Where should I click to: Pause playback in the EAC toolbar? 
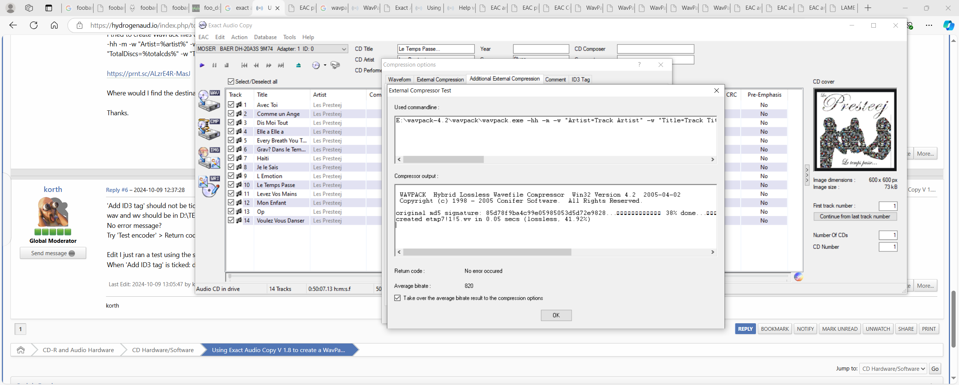214,65
